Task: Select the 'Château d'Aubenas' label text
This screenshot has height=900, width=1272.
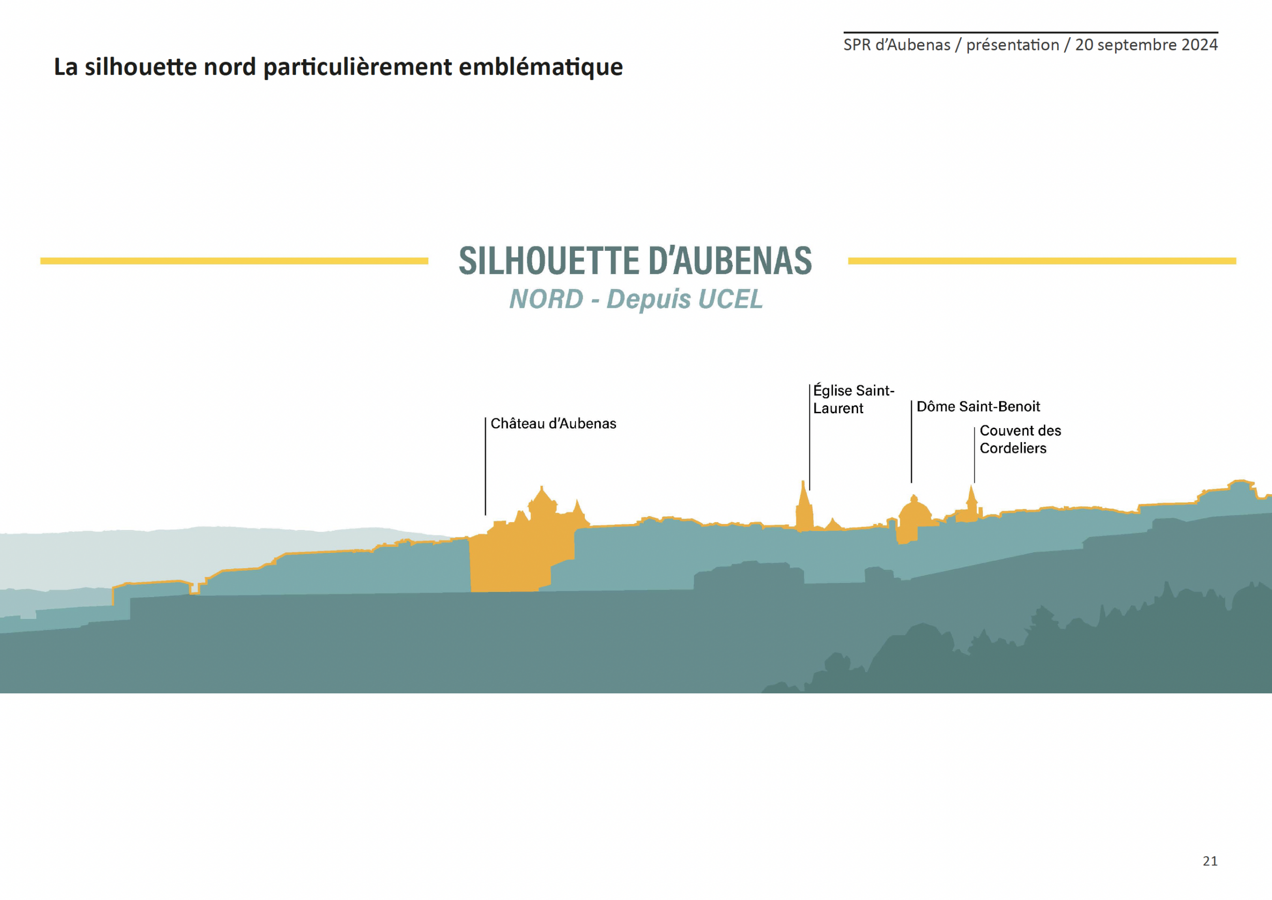Action: (553, 424)
